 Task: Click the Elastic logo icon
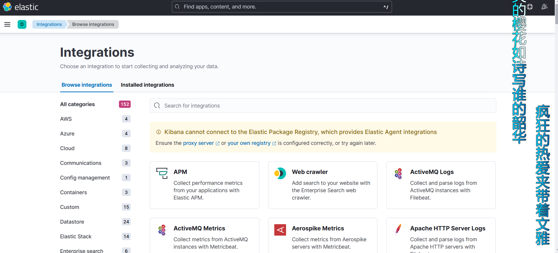[7, 7]
